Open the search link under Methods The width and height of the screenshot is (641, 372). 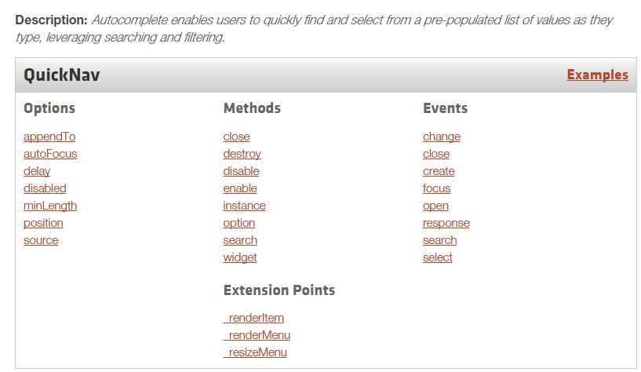click(x=240, y=240)
